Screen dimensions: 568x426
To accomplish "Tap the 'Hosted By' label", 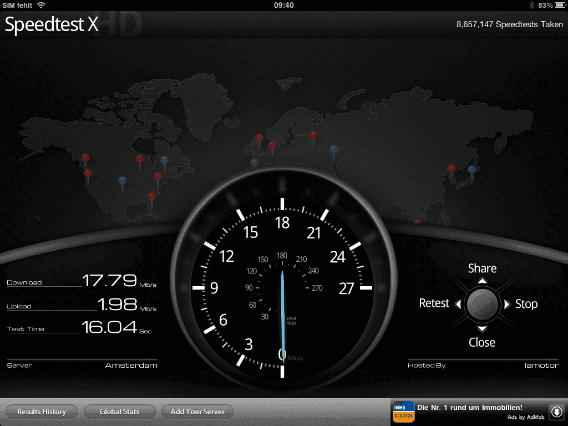I will click(427, 365).
